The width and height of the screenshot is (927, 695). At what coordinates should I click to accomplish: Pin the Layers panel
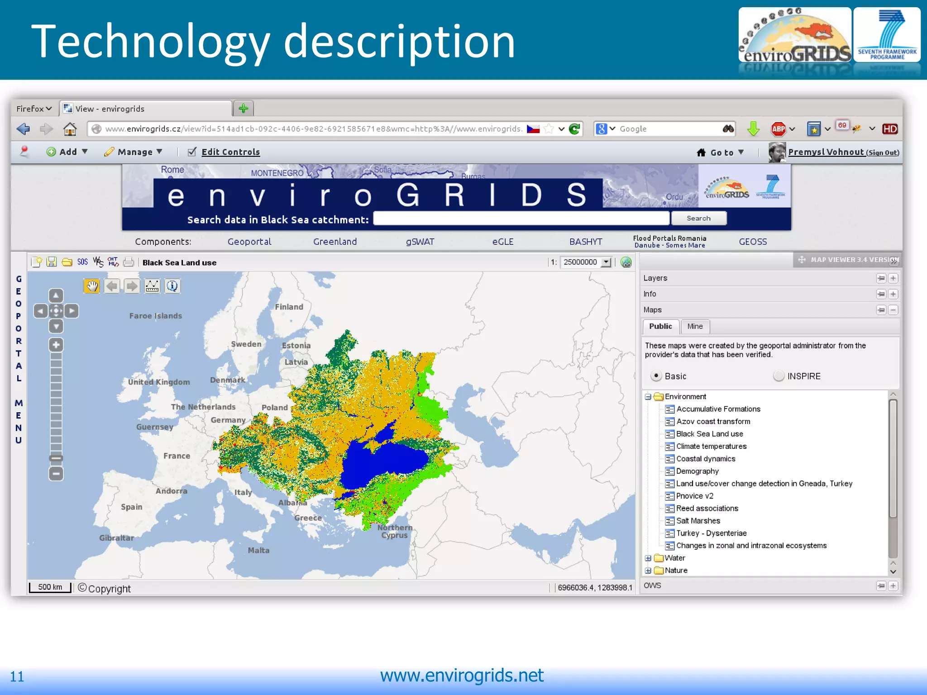point(881,278)
